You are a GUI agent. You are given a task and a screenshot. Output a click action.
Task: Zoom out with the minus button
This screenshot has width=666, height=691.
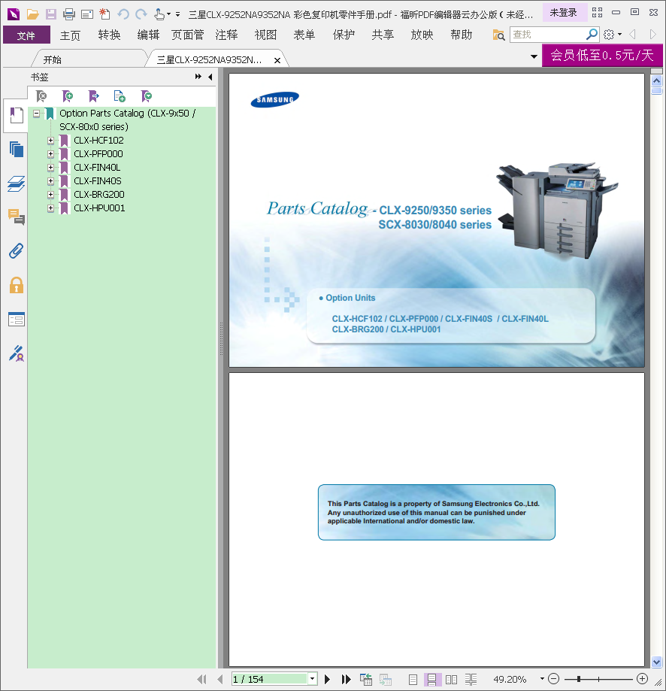tap(554, 679)
